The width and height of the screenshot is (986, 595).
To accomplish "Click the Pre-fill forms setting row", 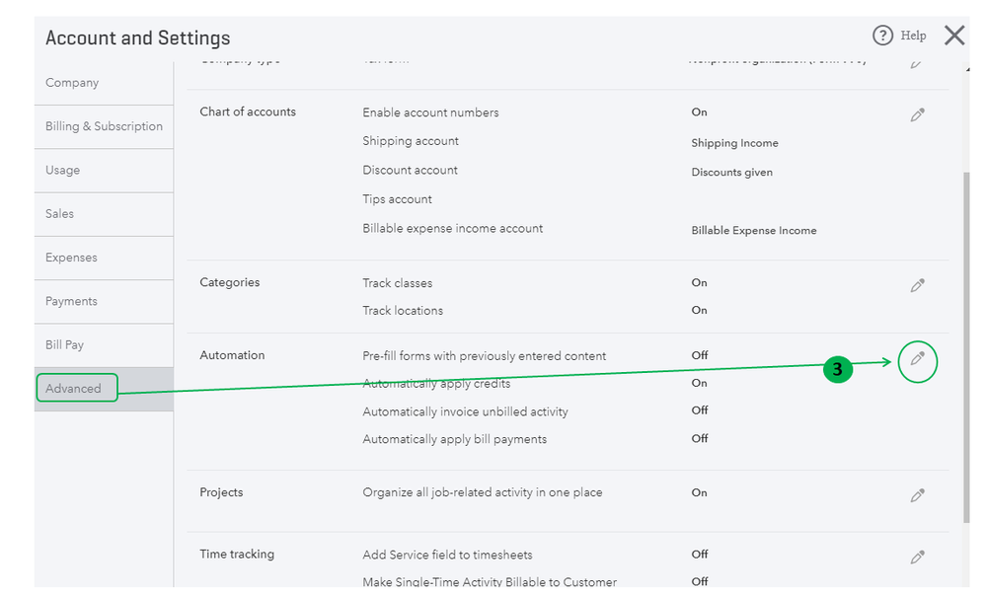I will point(484,356).
